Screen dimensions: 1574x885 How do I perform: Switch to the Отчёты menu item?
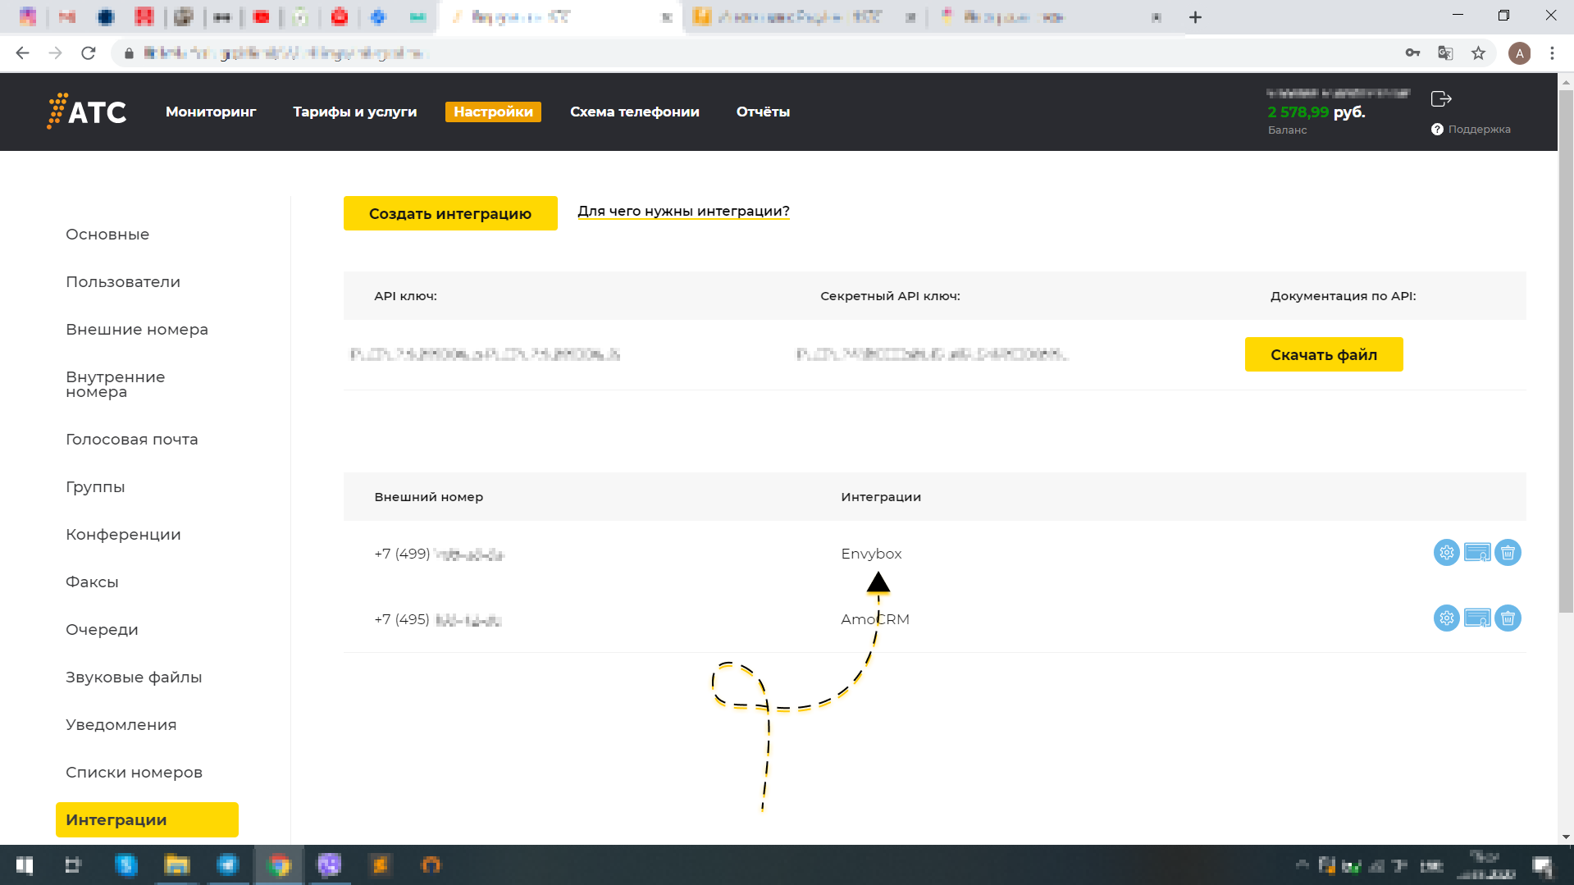pyautogui.click(x=763, y=112)
